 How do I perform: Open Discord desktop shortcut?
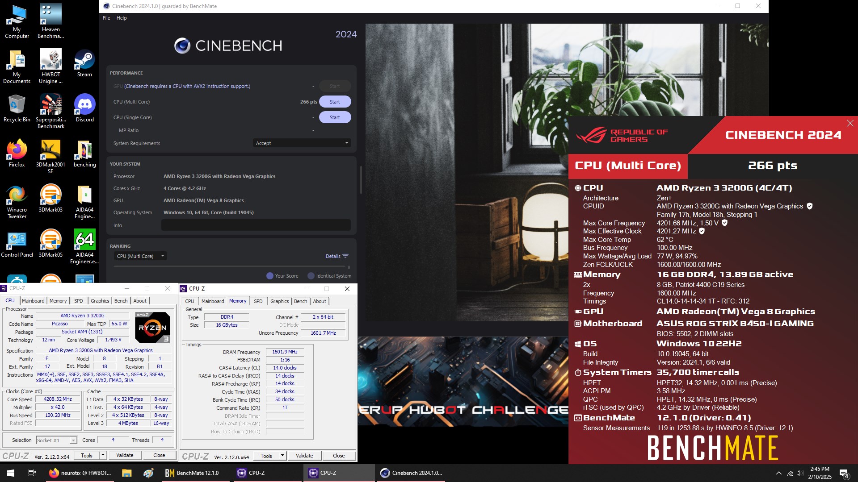[x=84, y=108]
